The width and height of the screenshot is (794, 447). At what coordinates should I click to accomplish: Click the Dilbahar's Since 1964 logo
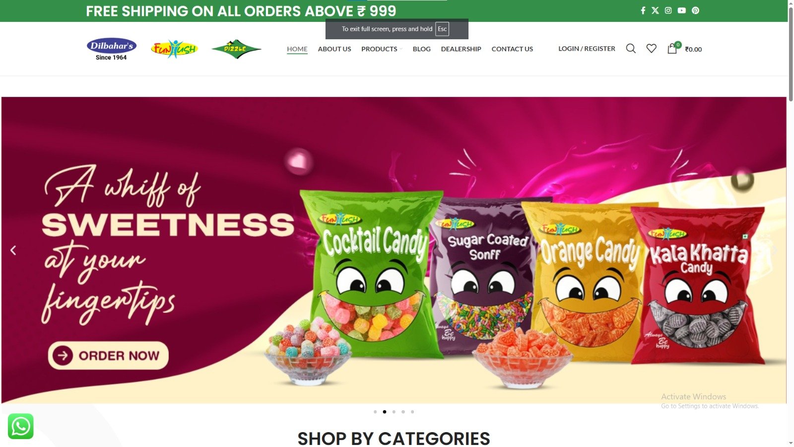pyautogui.click(x=111, y=49)
